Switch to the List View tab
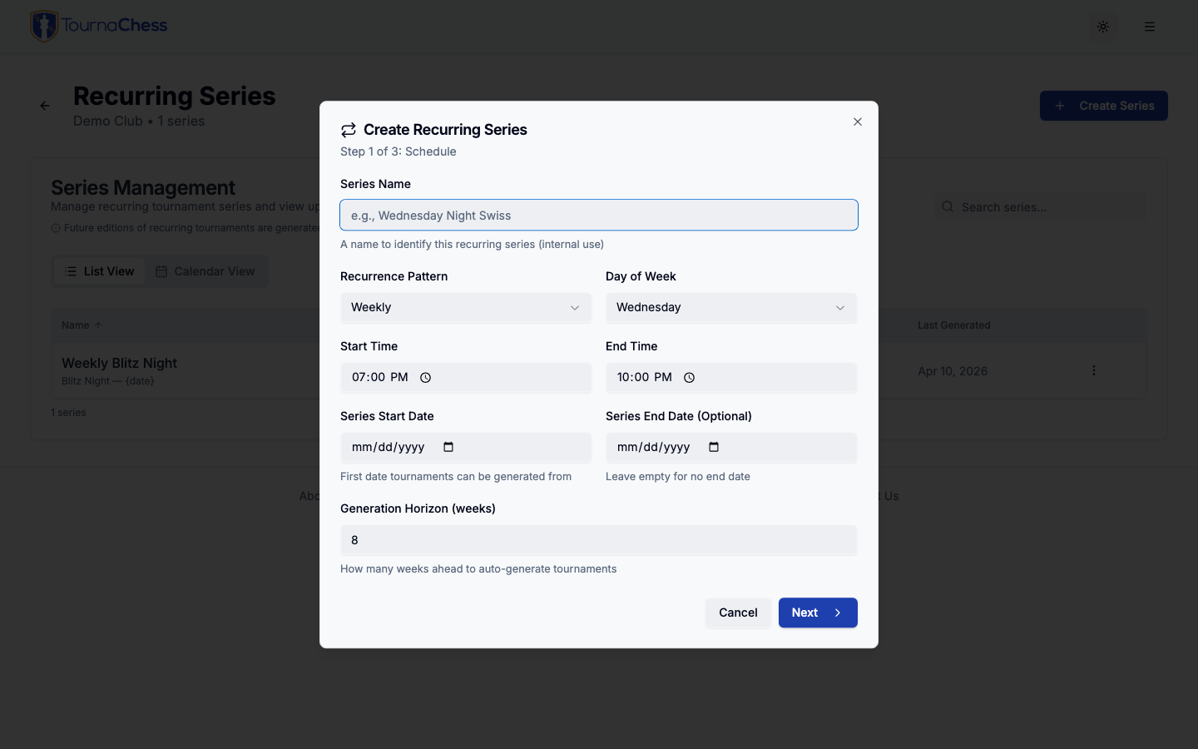The image size is (1198, 749). (100, 271)
